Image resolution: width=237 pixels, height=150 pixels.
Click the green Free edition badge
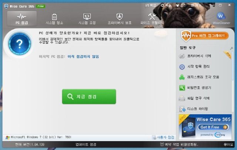click(x=40, y=6)
